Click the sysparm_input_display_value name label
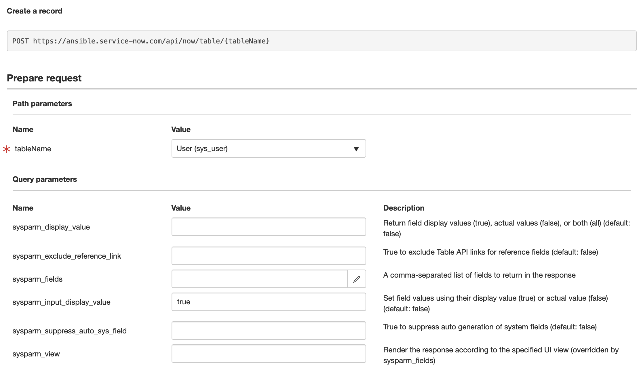The width and height of the screenshot is (639, 378). [61, 302]
